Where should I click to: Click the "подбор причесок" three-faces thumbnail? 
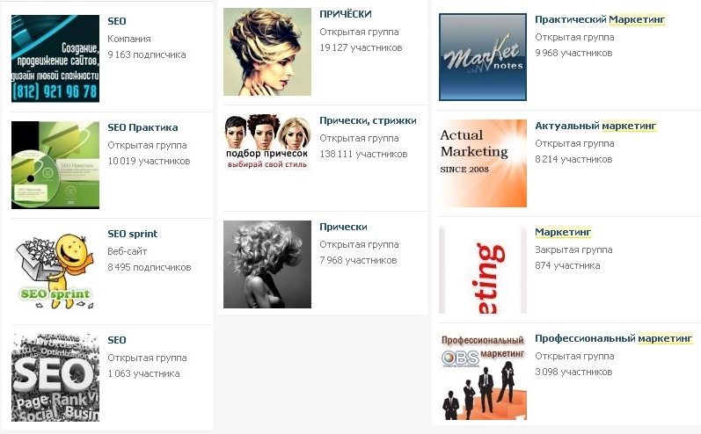[x=267, y=142]
